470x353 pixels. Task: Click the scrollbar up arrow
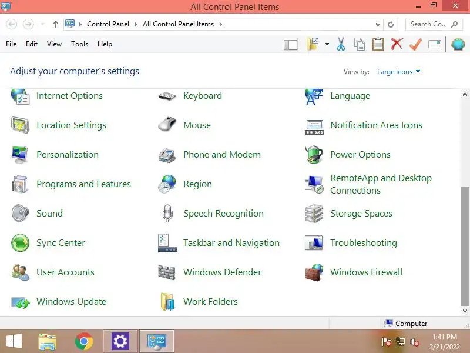point(465,94)
